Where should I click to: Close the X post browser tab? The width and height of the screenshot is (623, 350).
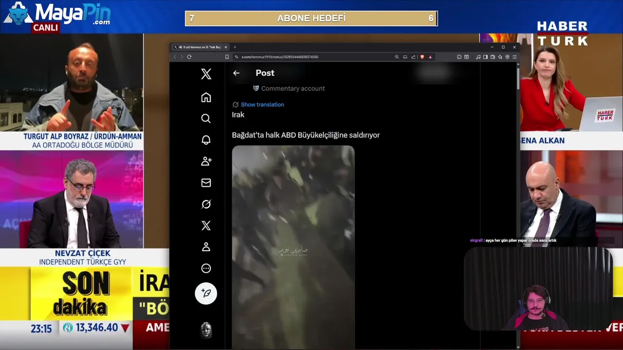point(225,47)
